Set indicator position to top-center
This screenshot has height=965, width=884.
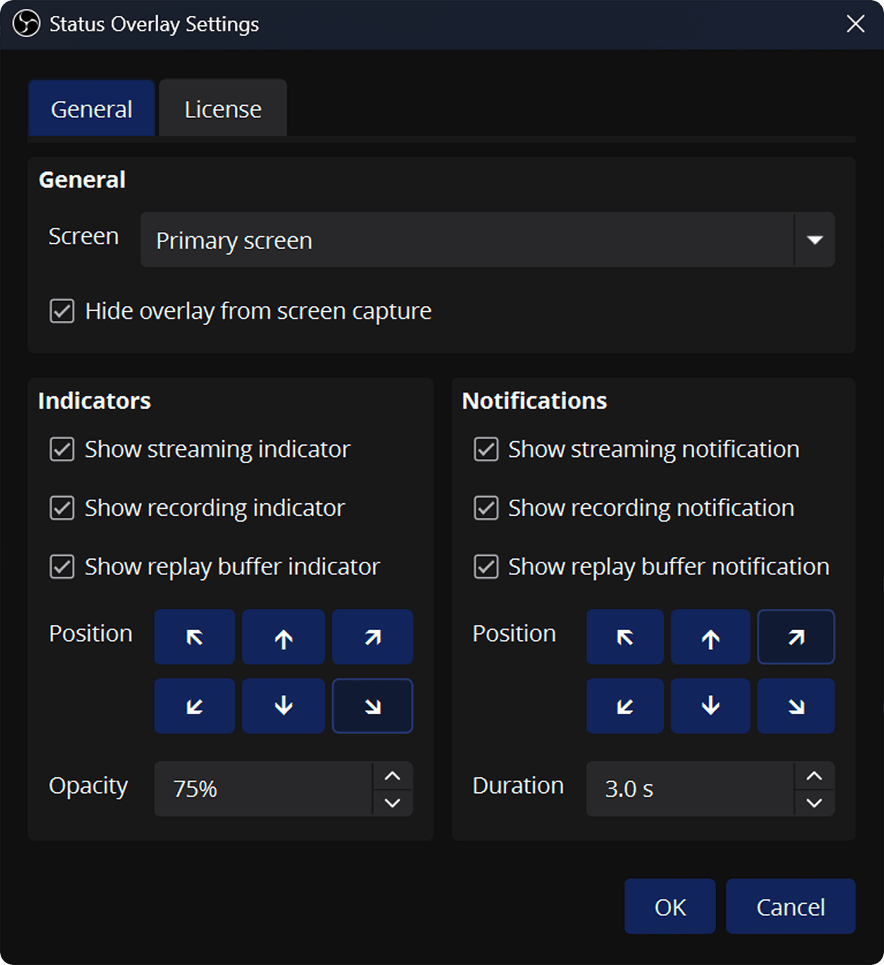tap(283, 637)
